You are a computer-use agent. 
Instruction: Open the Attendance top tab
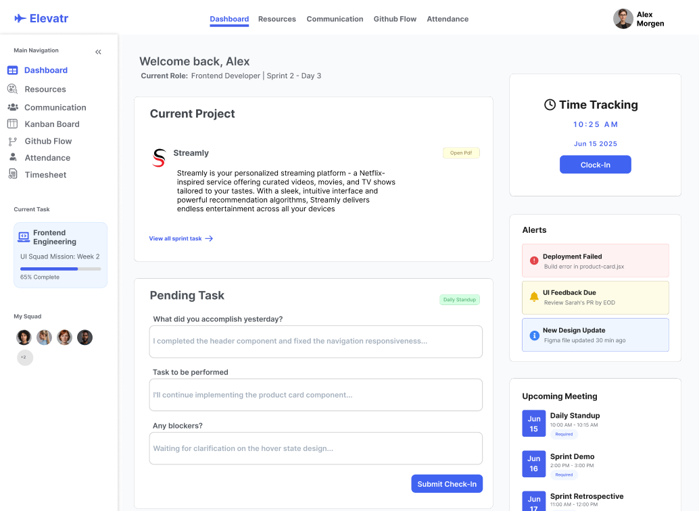(x=448, y=19)
